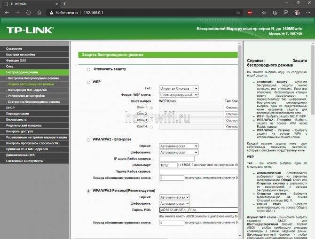Open Статистика беспроводного режима submenu
The height and width of the screenshot is (239, 315).
pos(34,102)
